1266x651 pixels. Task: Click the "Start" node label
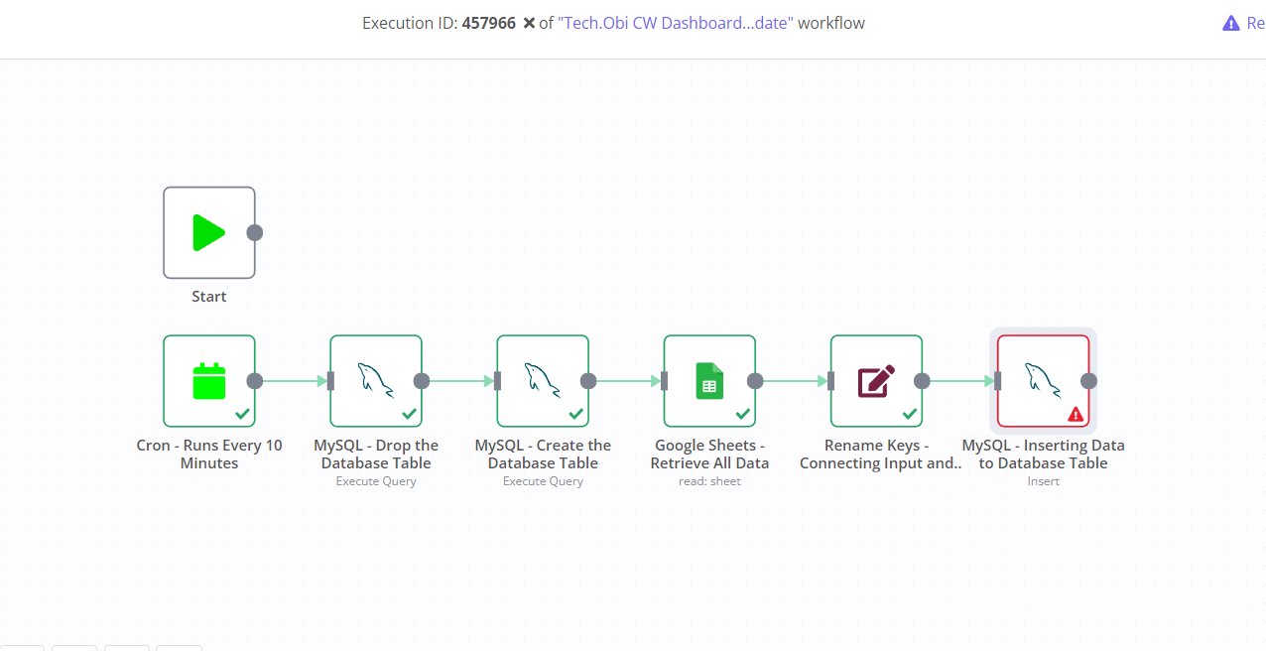209,297
